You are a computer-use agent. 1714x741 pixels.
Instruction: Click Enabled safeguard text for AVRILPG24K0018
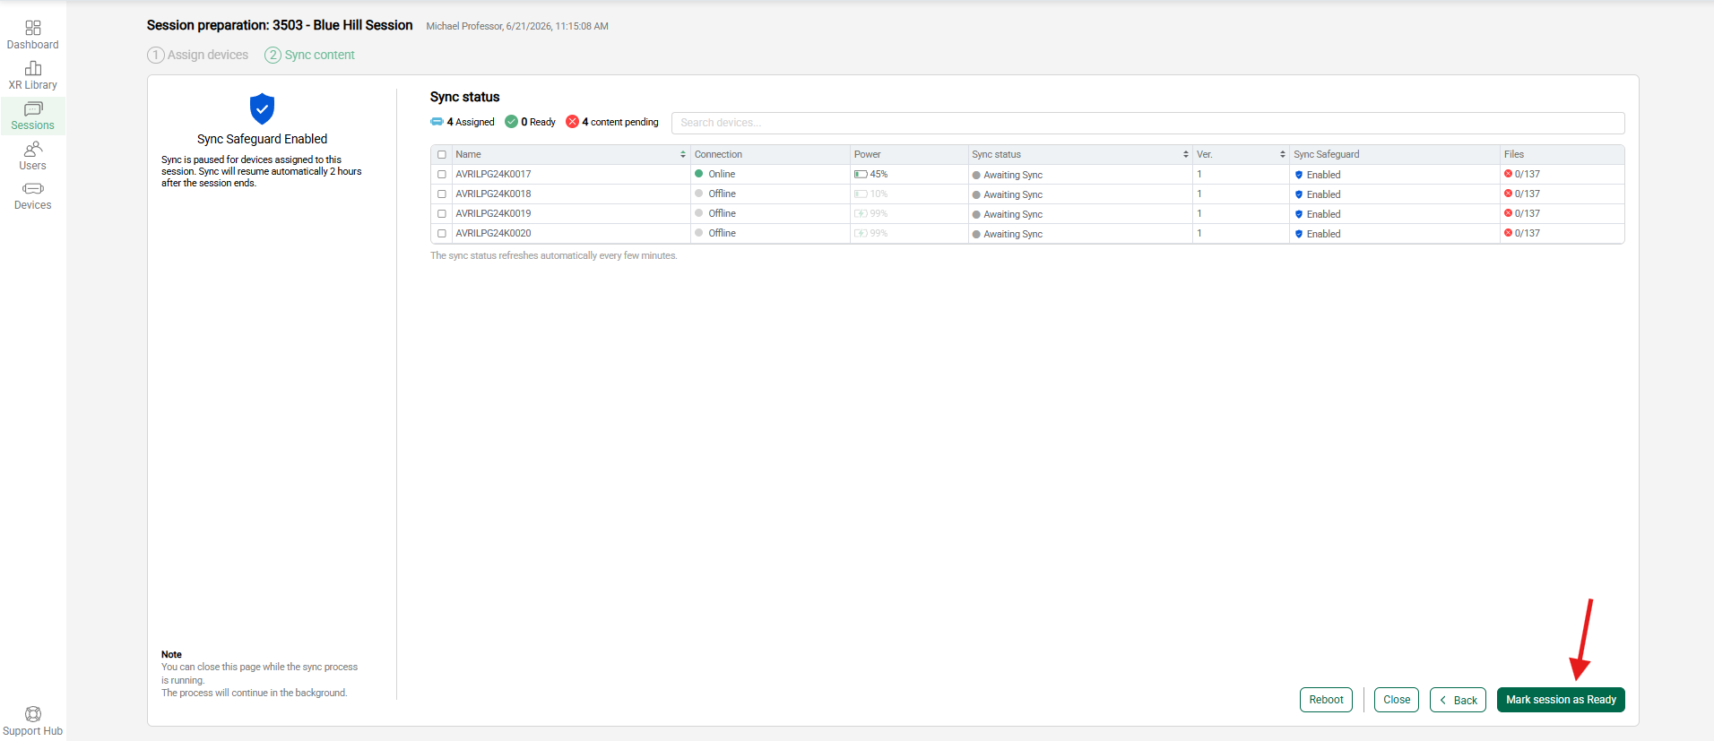point(1323,195)
